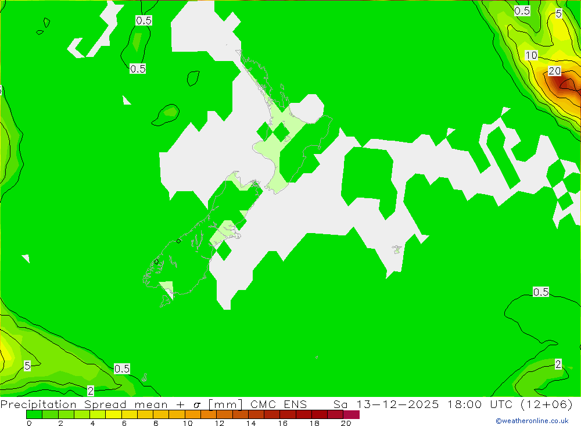
Task: Click the 10 contour label on the map
Action: (x=531, y=55)
